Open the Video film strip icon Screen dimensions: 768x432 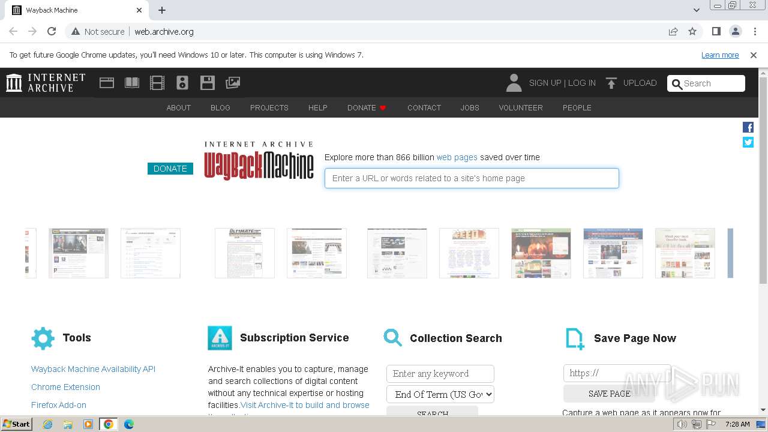pos(157,83)
